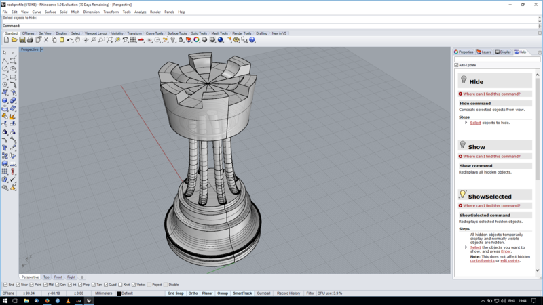The width and height of the screenshot is (543, 305).
Task: Switch to the Properties panel tab
Action: pyautogui.click(x=464, y=52)
